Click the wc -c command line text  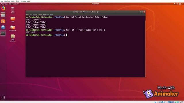pos(86,30)
